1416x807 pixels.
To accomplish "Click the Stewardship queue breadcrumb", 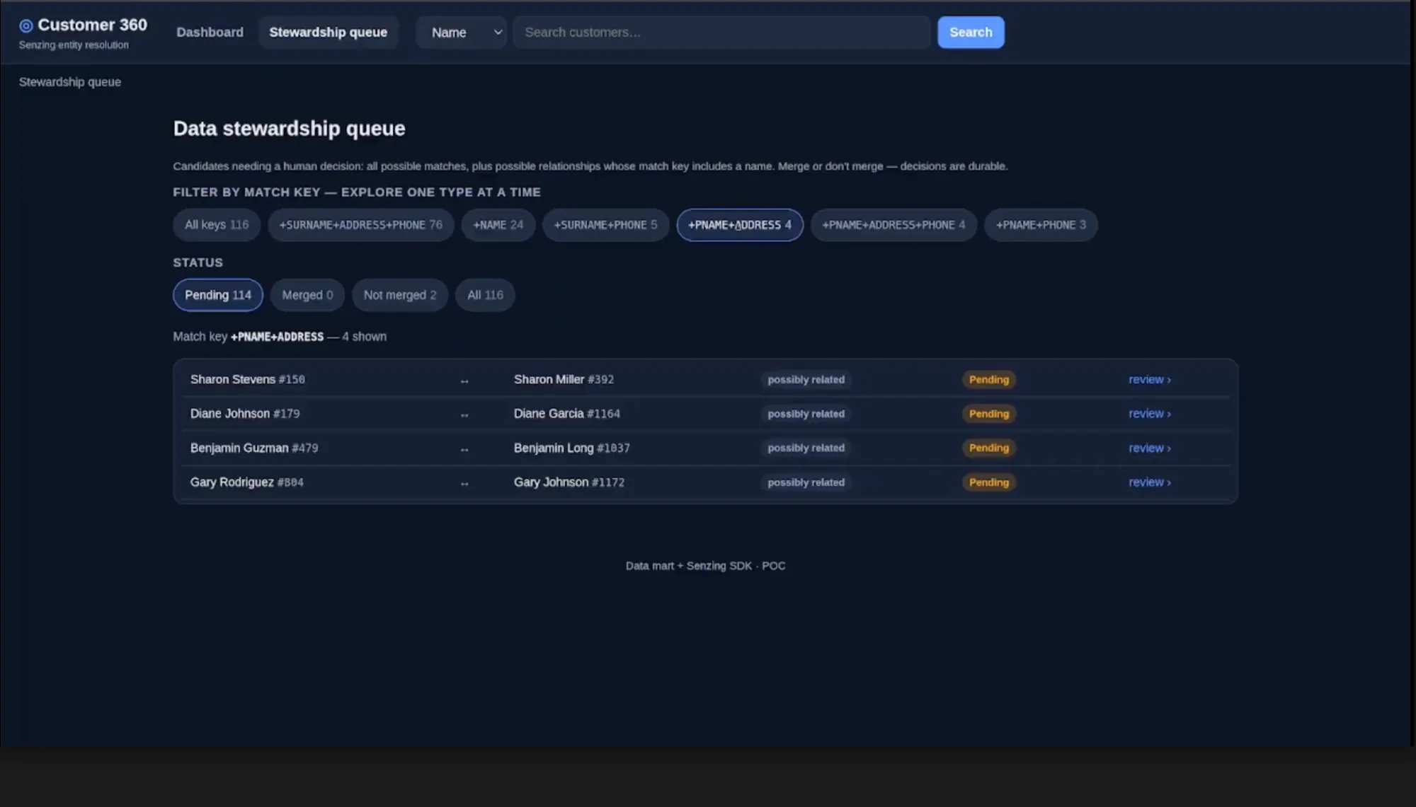I will coord(70,82).
